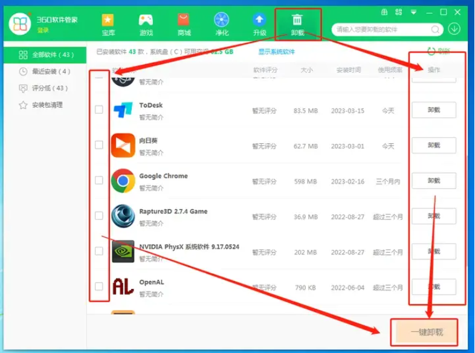Uninstall ToDesk with its 卸载 button

(434, 109)
